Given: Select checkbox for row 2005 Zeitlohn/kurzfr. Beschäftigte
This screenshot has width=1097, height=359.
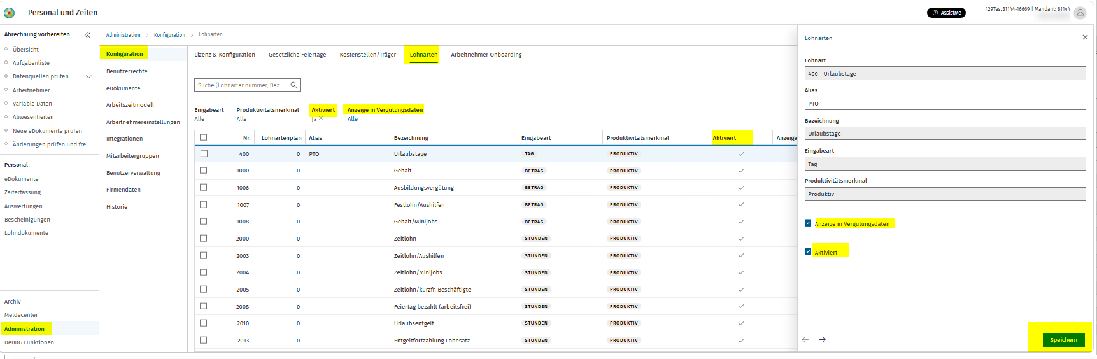Looking at the screenshot, I should [204, 289].
